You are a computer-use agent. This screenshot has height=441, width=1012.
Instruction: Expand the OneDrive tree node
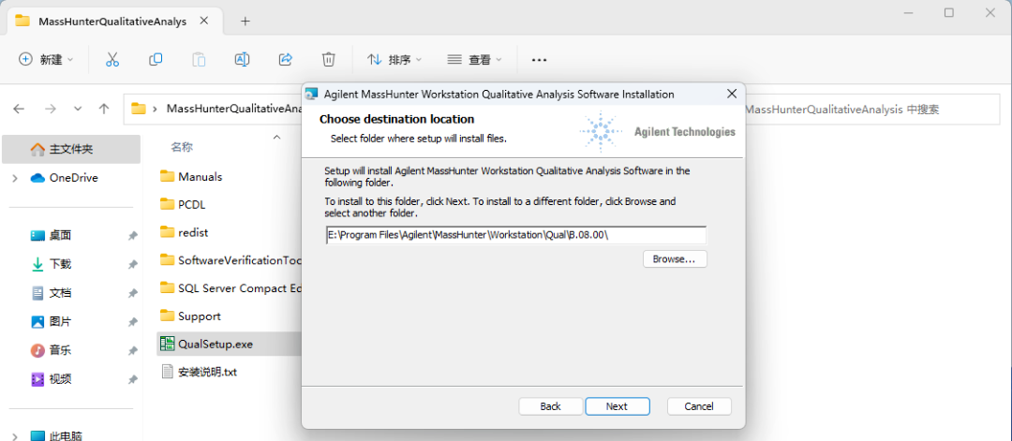click(x=15, y=178)
